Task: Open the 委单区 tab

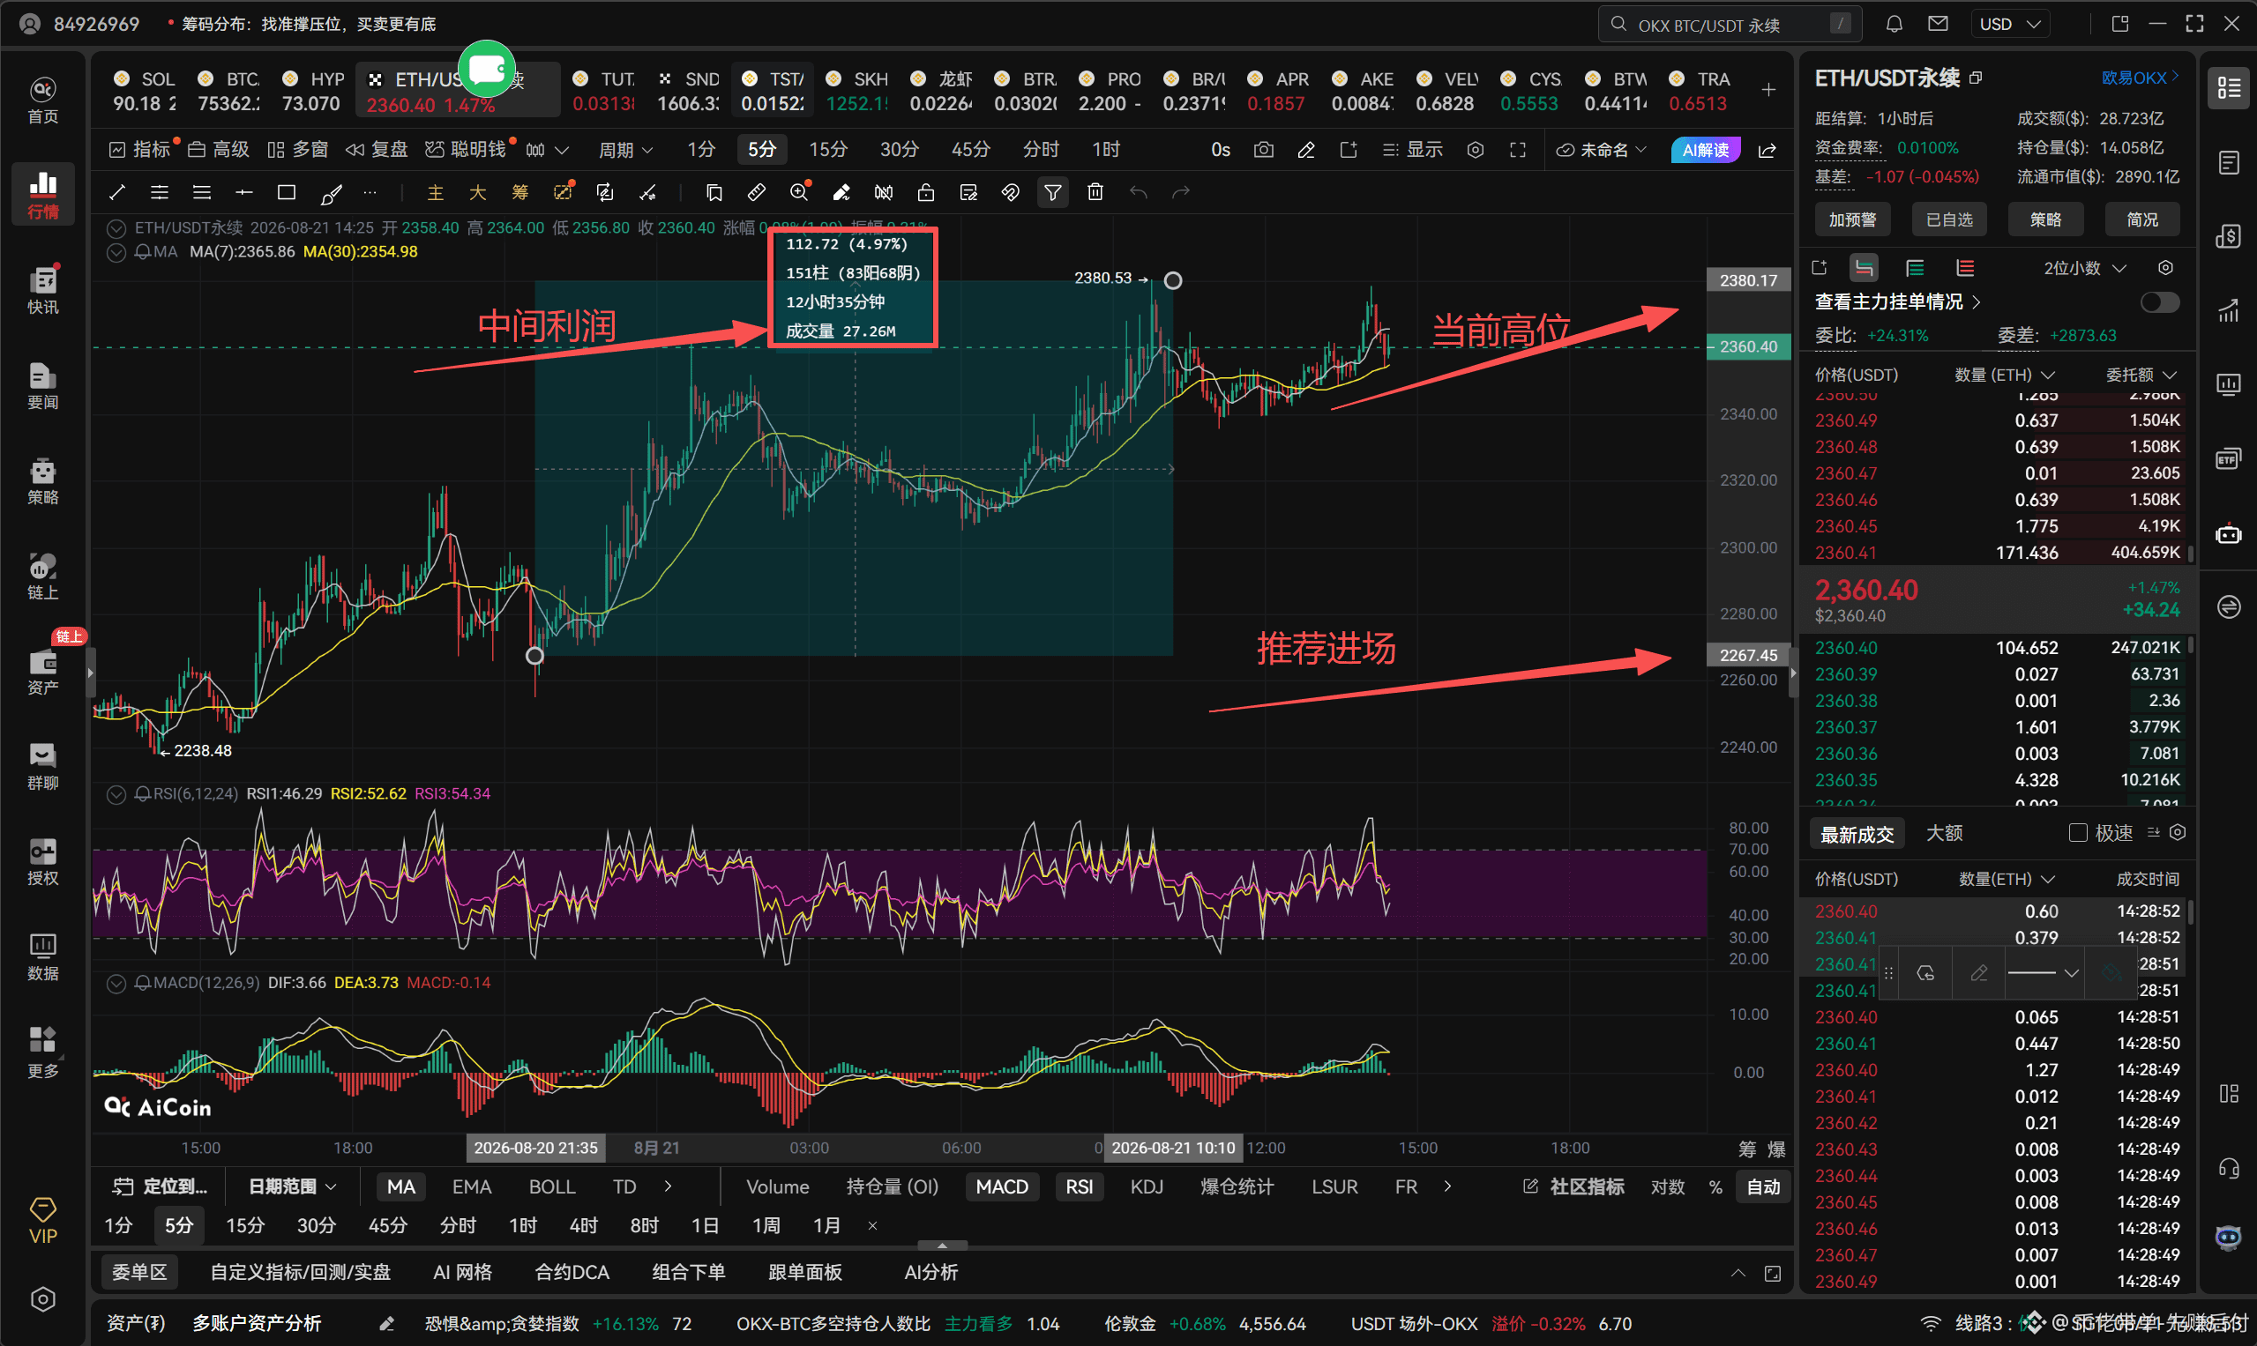Action: coord(138,1273)
